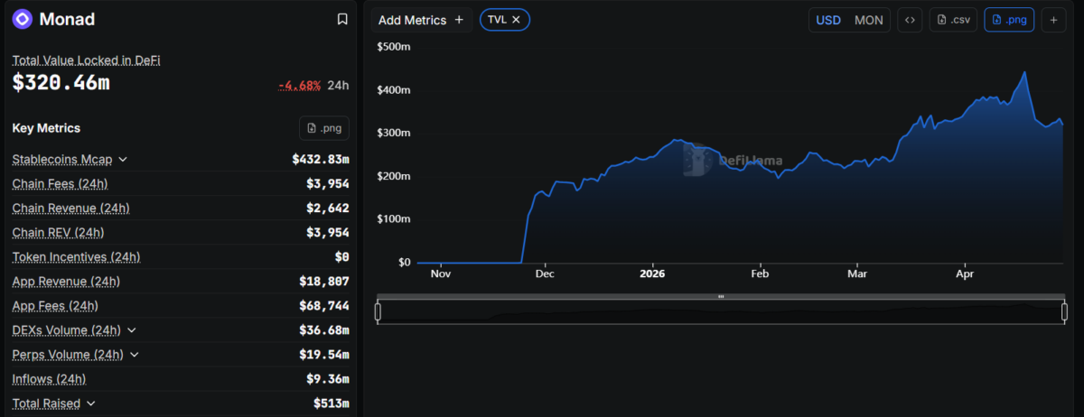Open the Add Metrics menu

(421, 20)
